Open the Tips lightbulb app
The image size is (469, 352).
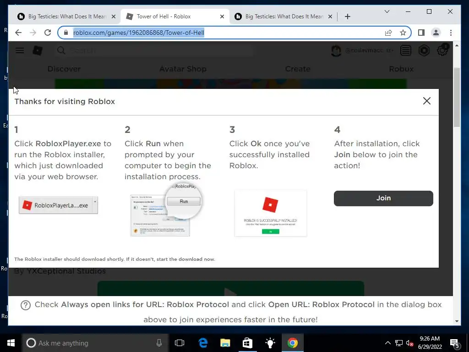(x=270, y=343)
